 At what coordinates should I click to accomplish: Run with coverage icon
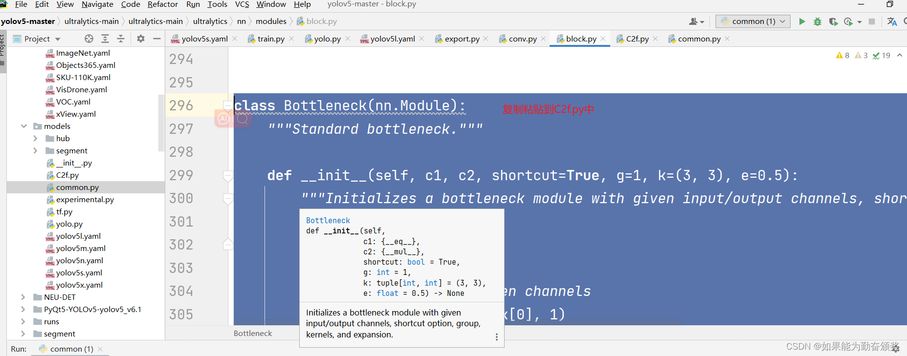tap(833, 21)
